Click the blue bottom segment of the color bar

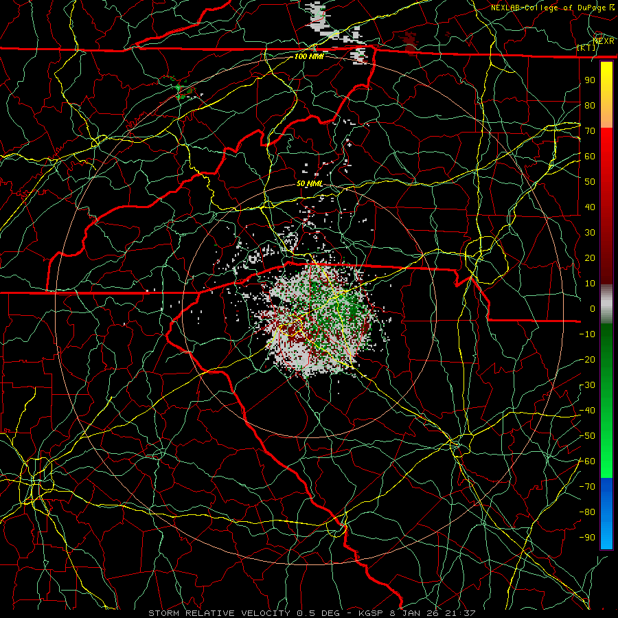click(x=606, y=513)
